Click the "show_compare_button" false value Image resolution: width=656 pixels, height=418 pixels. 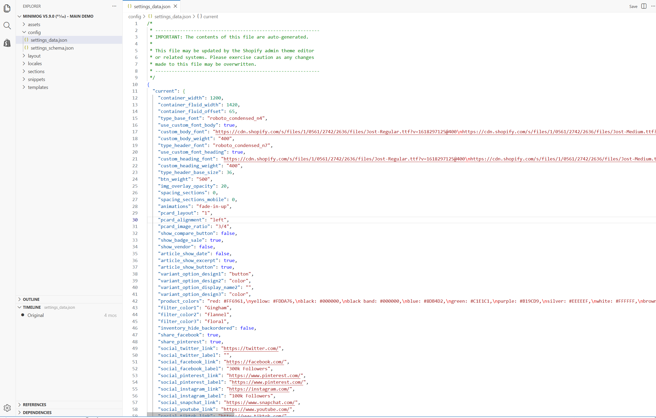228,233
